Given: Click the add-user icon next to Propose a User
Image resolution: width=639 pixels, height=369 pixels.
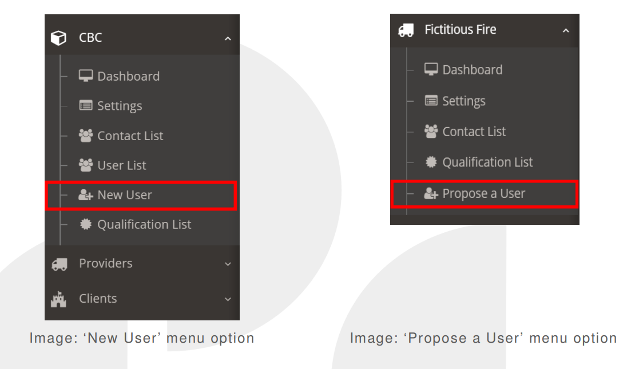Looking at the screenshot, I should coord(431,193).
